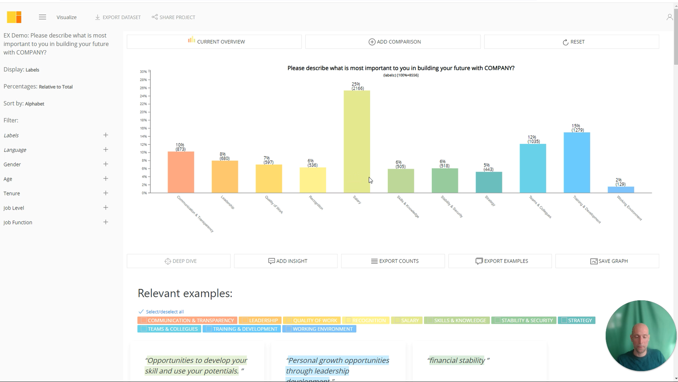Open the Visualize menu
This screenshot has height=382, width=678.
click(66, 17)
